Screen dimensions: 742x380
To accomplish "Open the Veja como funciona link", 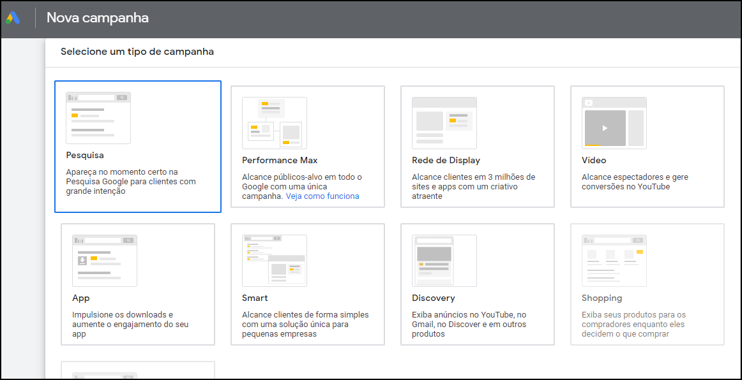I will pyautogui.click(x=322, y=196).
